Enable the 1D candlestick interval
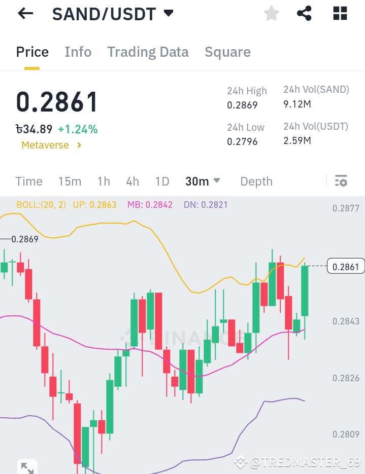This screenshot has height=474, width=365. [162, 181]
